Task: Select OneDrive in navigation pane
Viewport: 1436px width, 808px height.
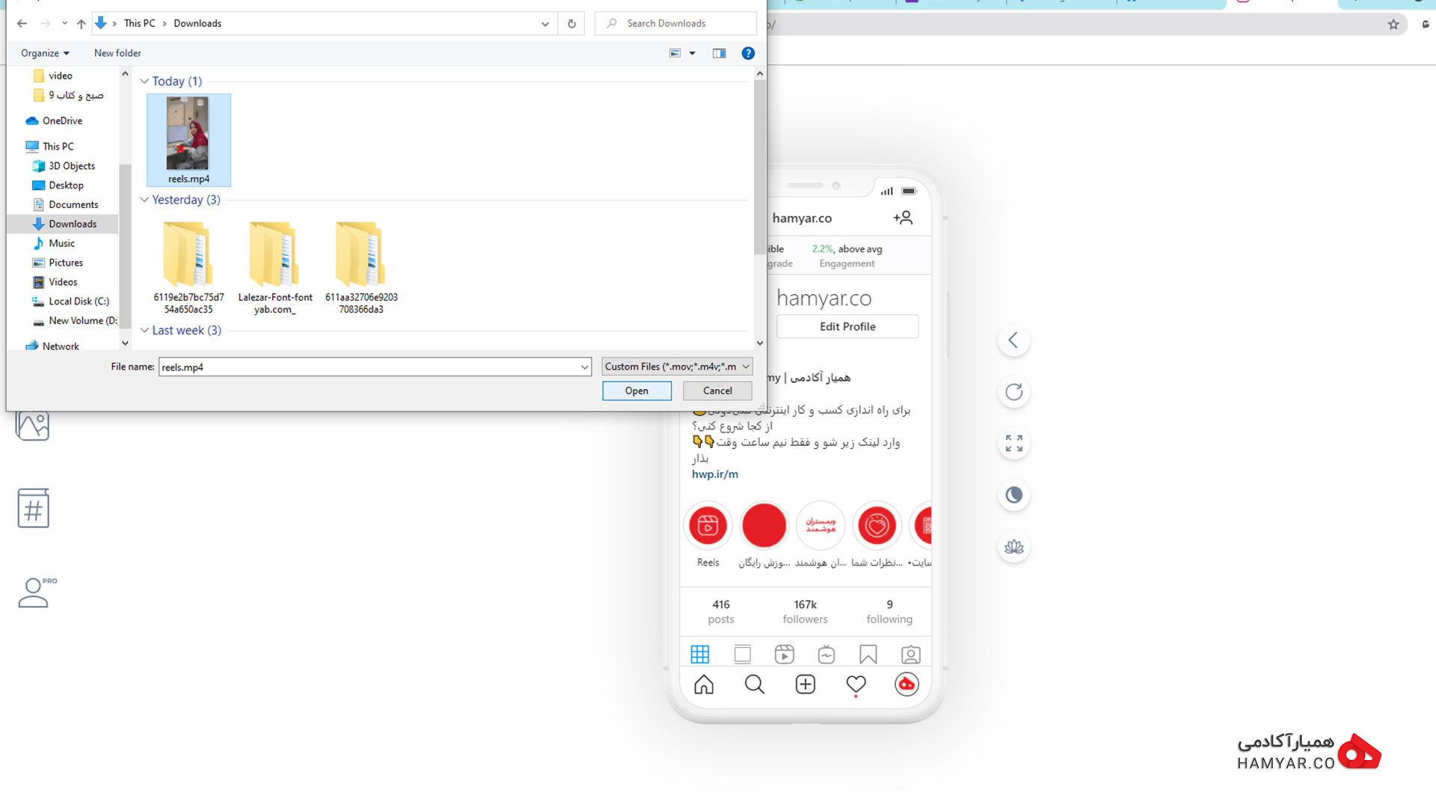Action: tap(62, 120)
